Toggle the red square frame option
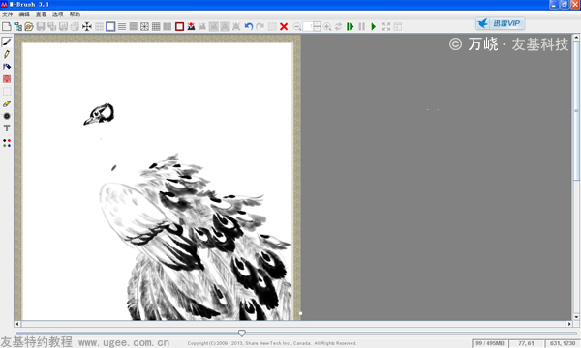The image size is (581, 348). pos(180,27)
